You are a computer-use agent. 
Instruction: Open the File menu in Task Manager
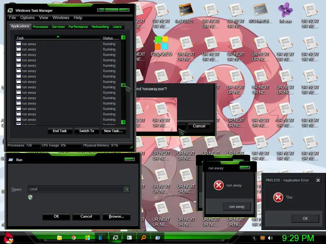[x=12, y=18]
